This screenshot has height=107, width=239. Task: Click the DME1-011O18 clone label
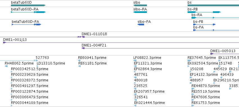tap(94, 34)
